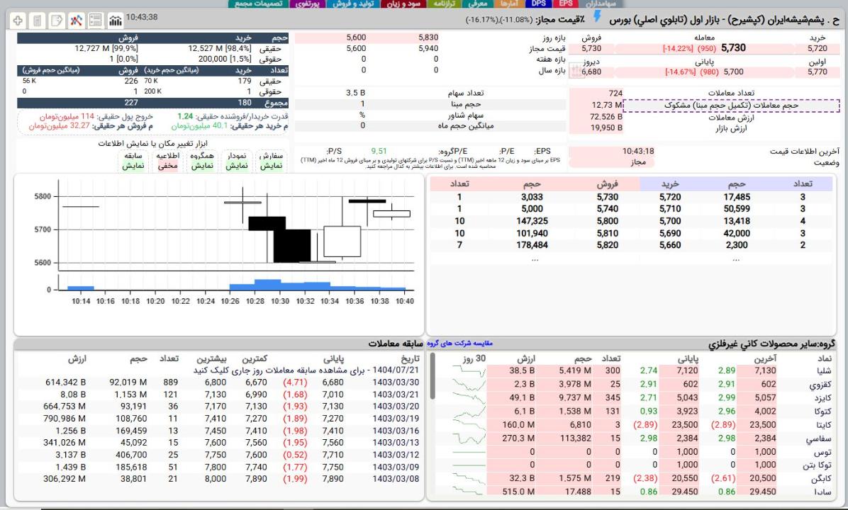Open the red-blue line chart icon
Viewport: 848px width, 510px height.
tap(77, 21)
